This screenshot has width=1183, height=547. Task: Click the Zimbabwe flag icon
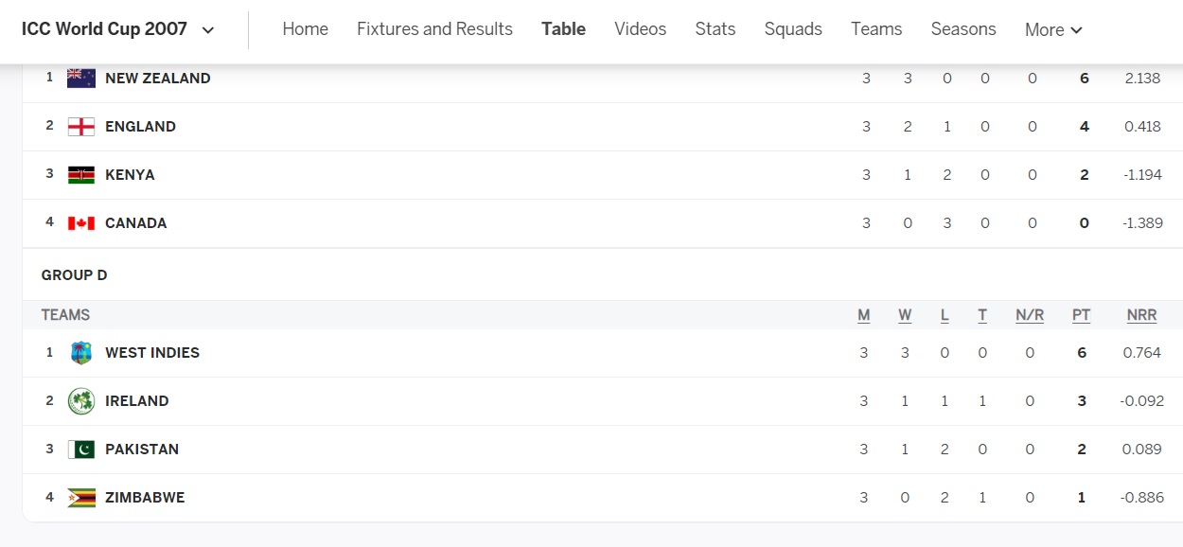(x=81, y=498)
